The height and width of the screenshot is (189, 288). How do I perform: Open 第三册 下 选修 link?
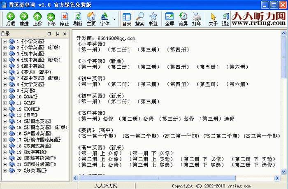(253, 165)
